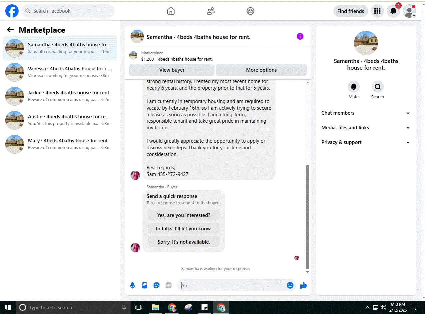Open Windows Start menu
The height and width of the screenshot is (314, 425).
point(8,307)
